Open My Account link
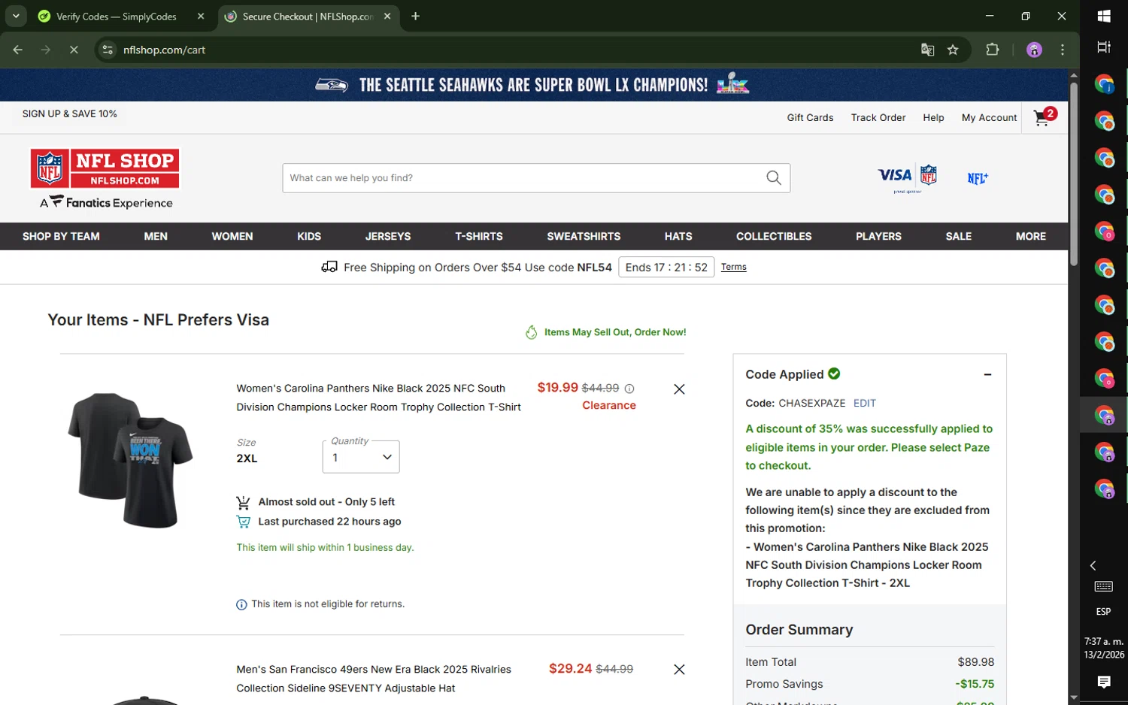Screen dimensions: 1128x705 pos(989,117)
